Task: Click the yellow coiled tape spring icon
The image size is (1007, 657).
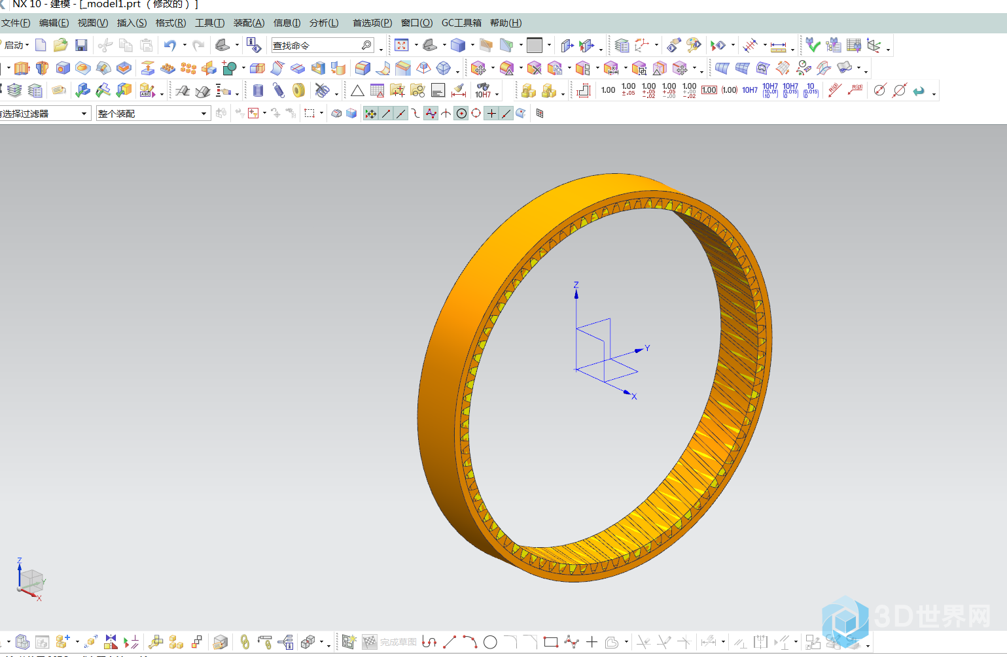Action: coord(298,90)
